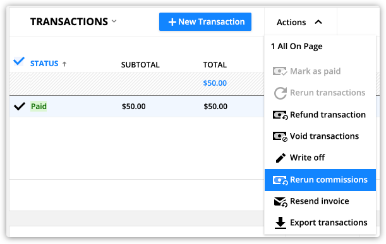Click the grayed Rerun transactions circular arrow icon
The image size is (386, 244).
click(280, 93)
